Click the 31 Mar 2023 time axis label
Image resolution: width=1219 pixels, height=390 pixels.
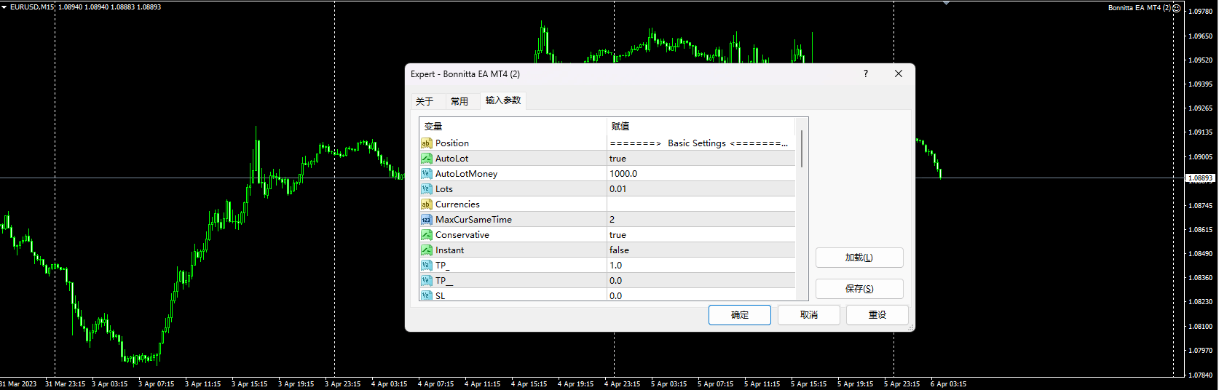click(x=18, y=384)
